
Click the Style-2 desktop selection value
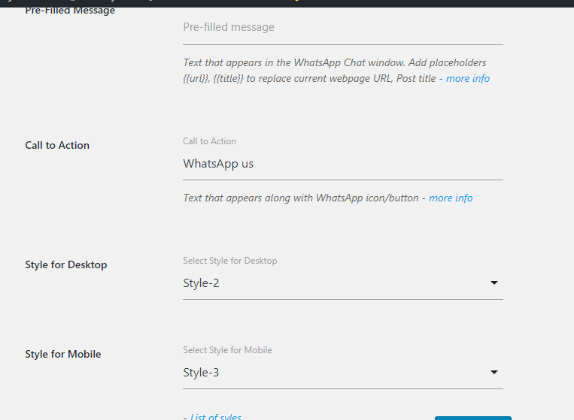[202, 283]
